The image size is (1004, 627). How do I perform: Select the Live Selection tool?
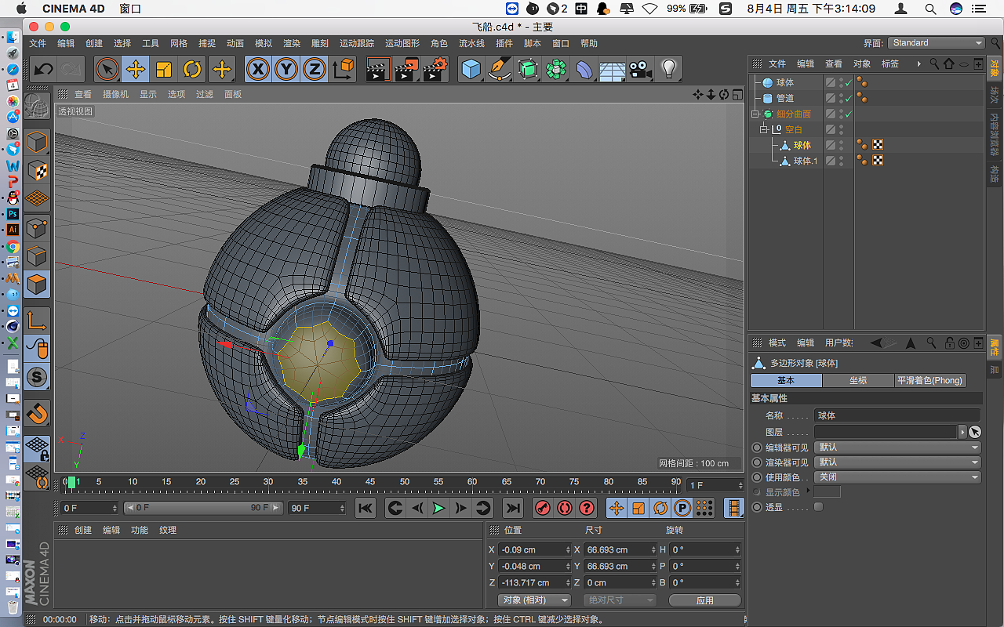107,69
